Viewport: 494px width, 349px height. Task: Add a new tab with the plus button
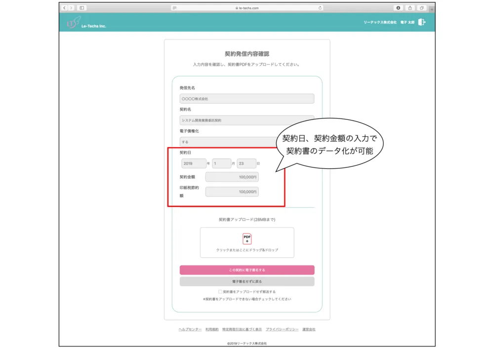[432, 9]
